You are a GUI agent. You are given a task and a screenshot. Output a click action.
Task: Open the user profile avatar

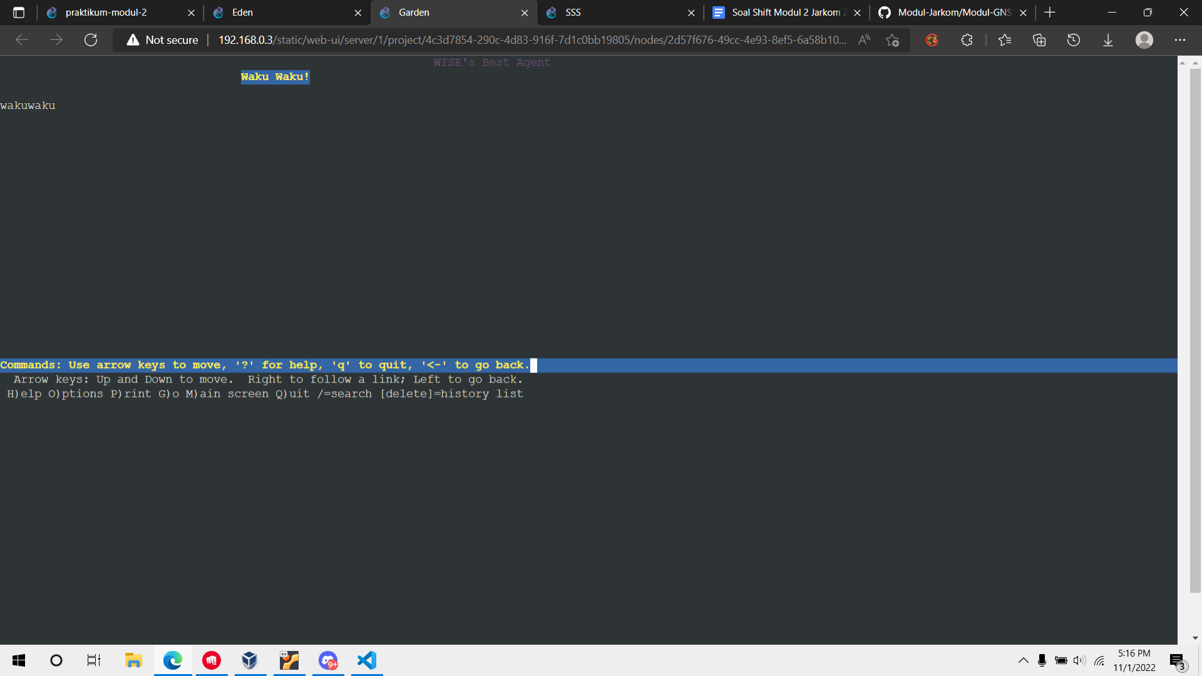click(1144, 40)
